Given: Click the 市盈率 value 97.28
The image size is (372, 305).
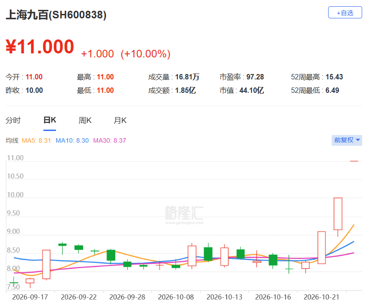Looking at the screenshot, I should (255, 77).
